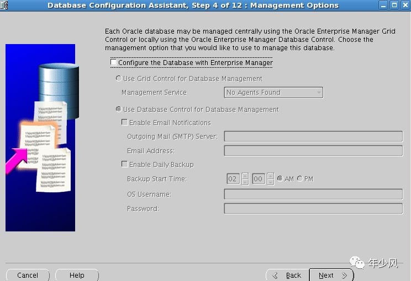Enable Configure the Database with Enterprise Manager
Viewport: 411px width, 281px height.
pos(113,62)
